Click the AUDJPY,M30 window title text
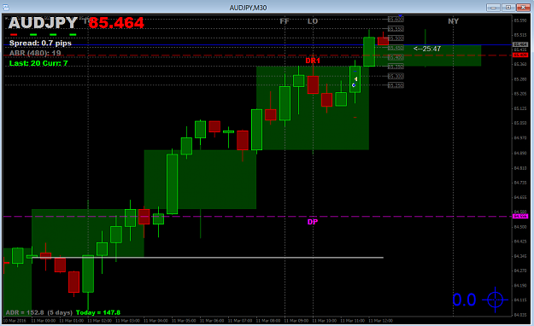 [248, 8]
